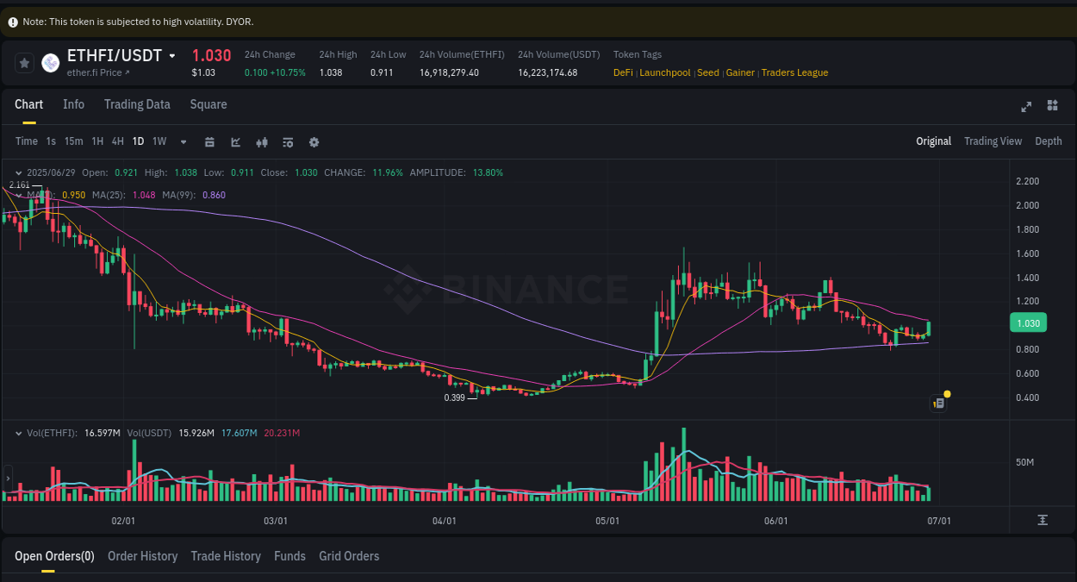1077x582 pixels.
Task: Collapse the volume indicator legend chevron
Action: (x=19, y=433)
